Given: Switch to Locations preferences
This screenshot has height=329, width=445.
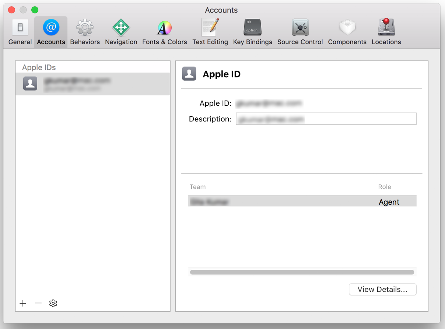Looking at the screenshot, I should pos(386,32).
